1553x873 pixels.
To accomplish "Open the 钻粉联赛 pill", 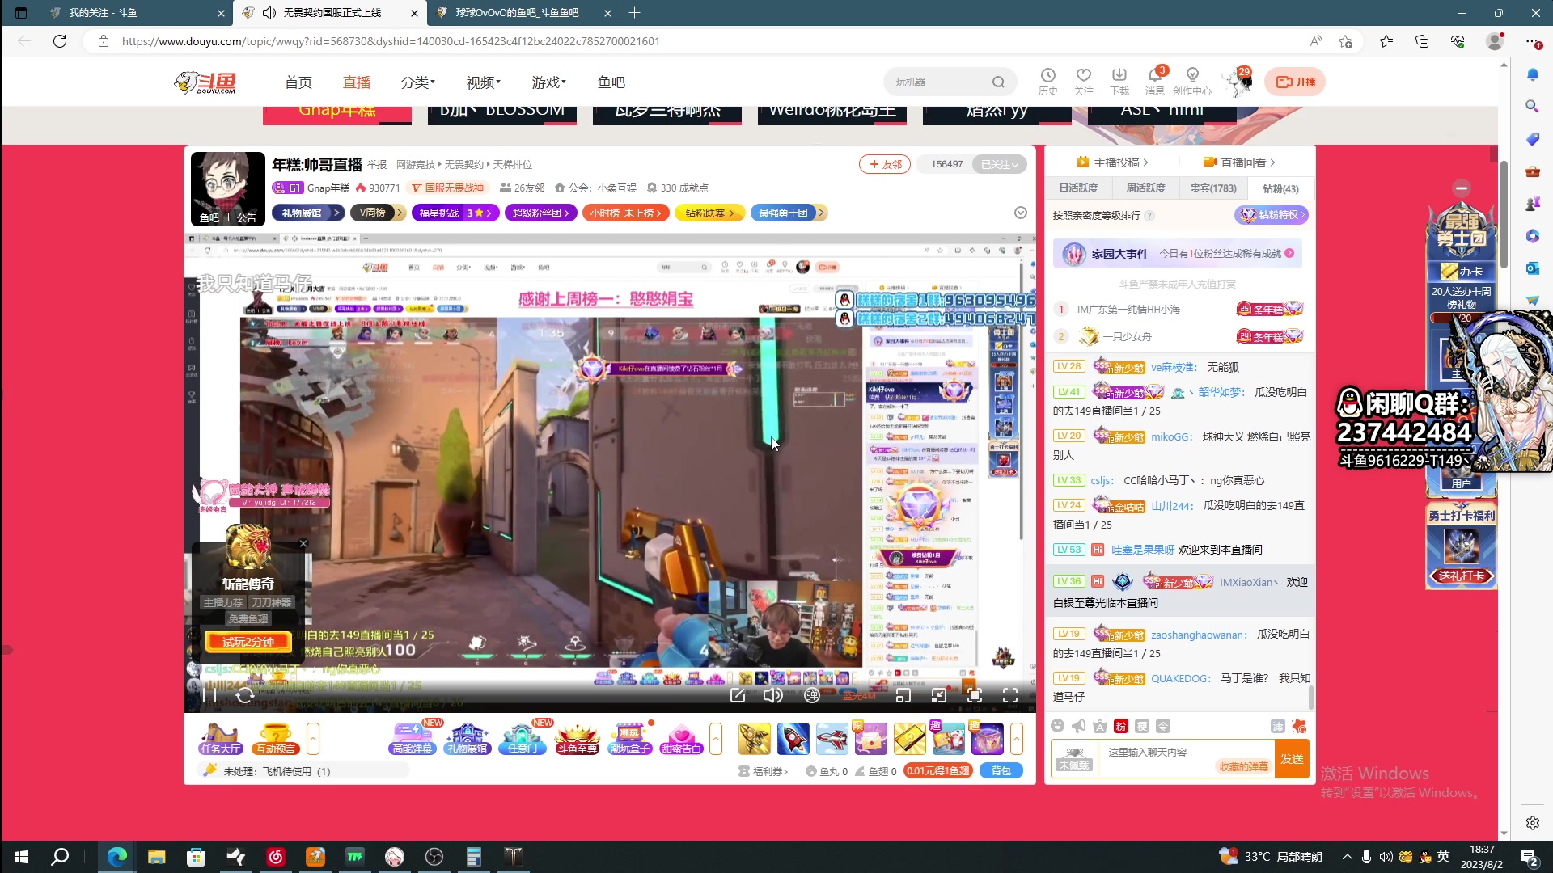I will pyautogui.click(x=709, y=213).
